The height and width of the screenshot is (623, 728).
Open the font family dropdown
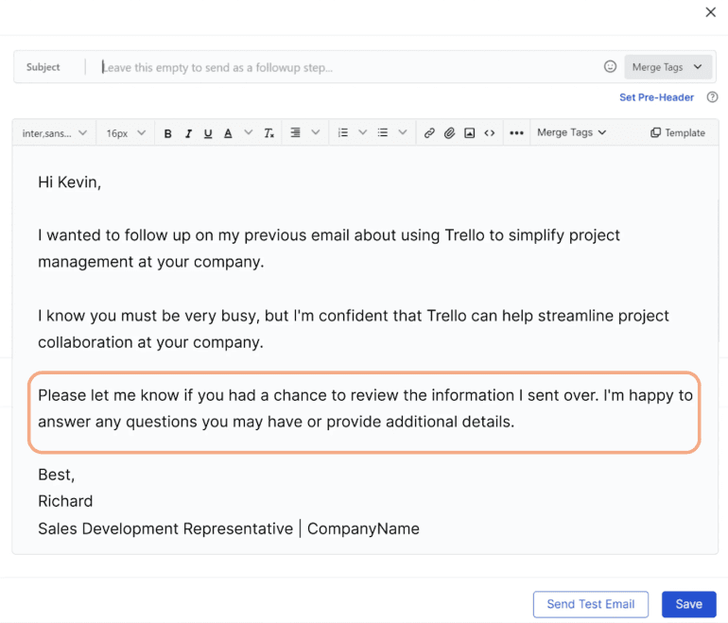[x=55, y=133]
